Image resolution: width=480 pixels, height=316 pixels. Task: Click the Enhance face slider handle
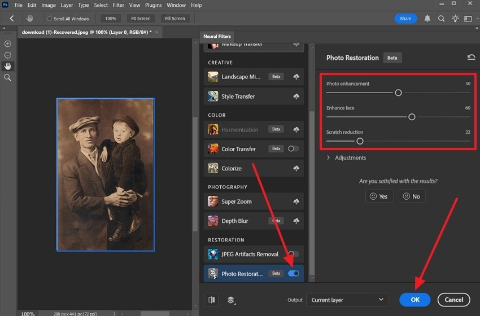(x=412, y=117)
